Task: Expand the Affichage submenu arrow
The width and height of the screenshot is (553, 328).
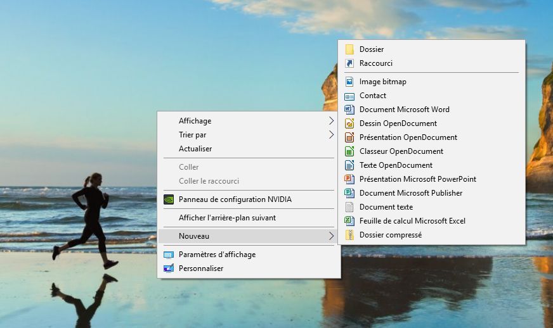Action: pos(331,121)
